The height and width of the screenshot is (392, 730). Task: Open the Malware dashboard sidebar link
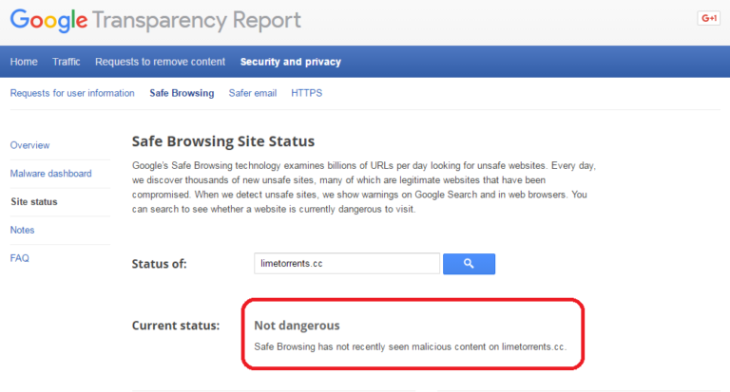click(x=50, y=174)
